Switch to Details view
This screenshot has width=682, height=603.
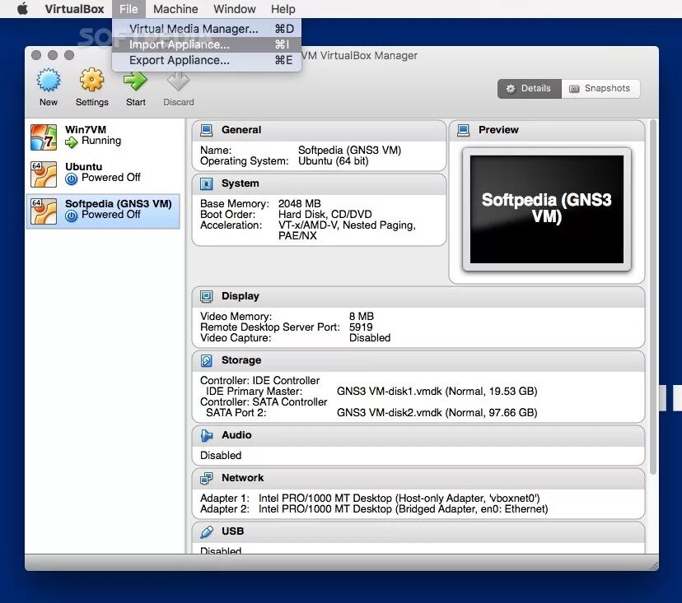tap(530, 89)
